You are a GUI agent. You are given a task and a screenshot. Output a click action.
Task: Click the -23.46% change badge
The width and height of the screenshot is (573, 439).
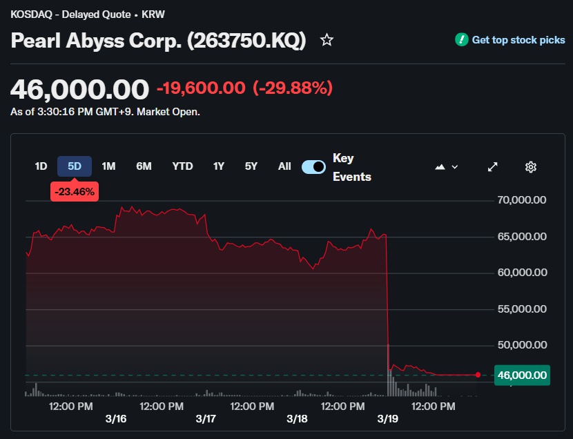[x=75, y=191]
